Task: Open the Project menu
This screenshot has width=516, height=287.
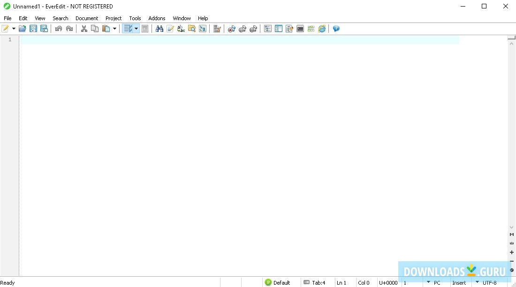Action: click(114, 18)
